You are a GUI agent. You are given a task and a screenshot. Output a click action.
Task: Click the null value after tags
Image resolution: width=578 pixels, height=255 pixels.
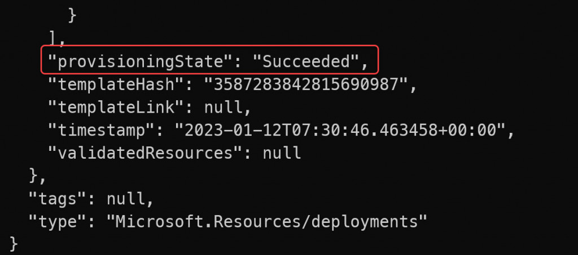126,199
